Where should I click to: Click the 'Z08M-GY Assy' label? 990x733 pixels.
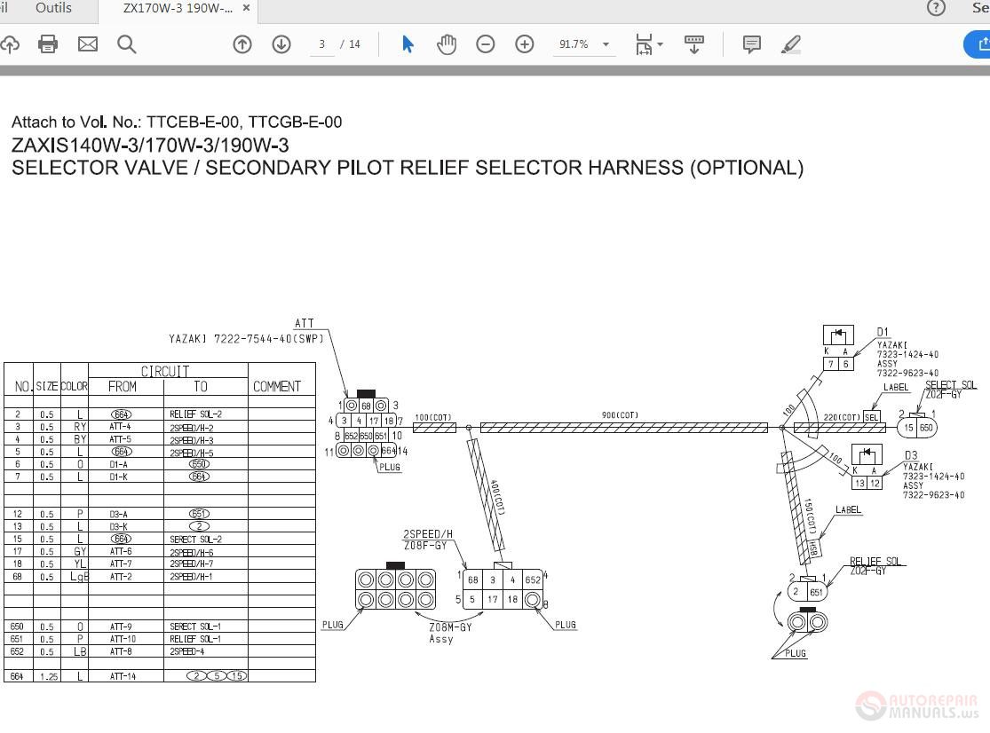pos(450,633)
